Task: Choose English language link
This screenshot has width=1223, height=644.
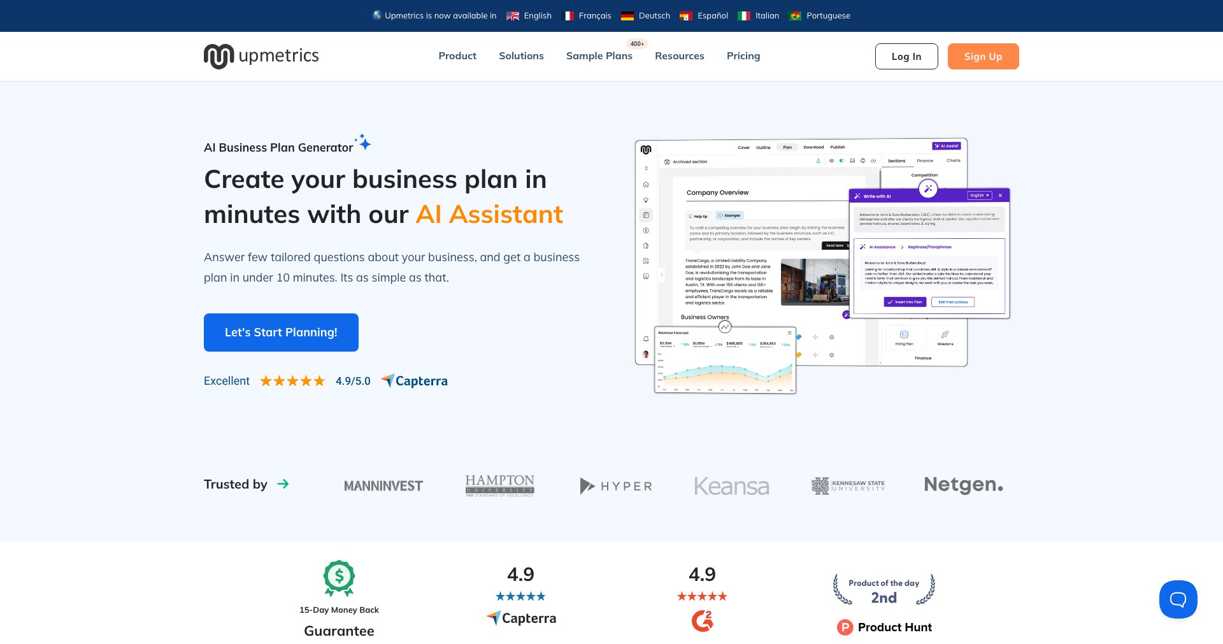Action: tap(538, 16)
